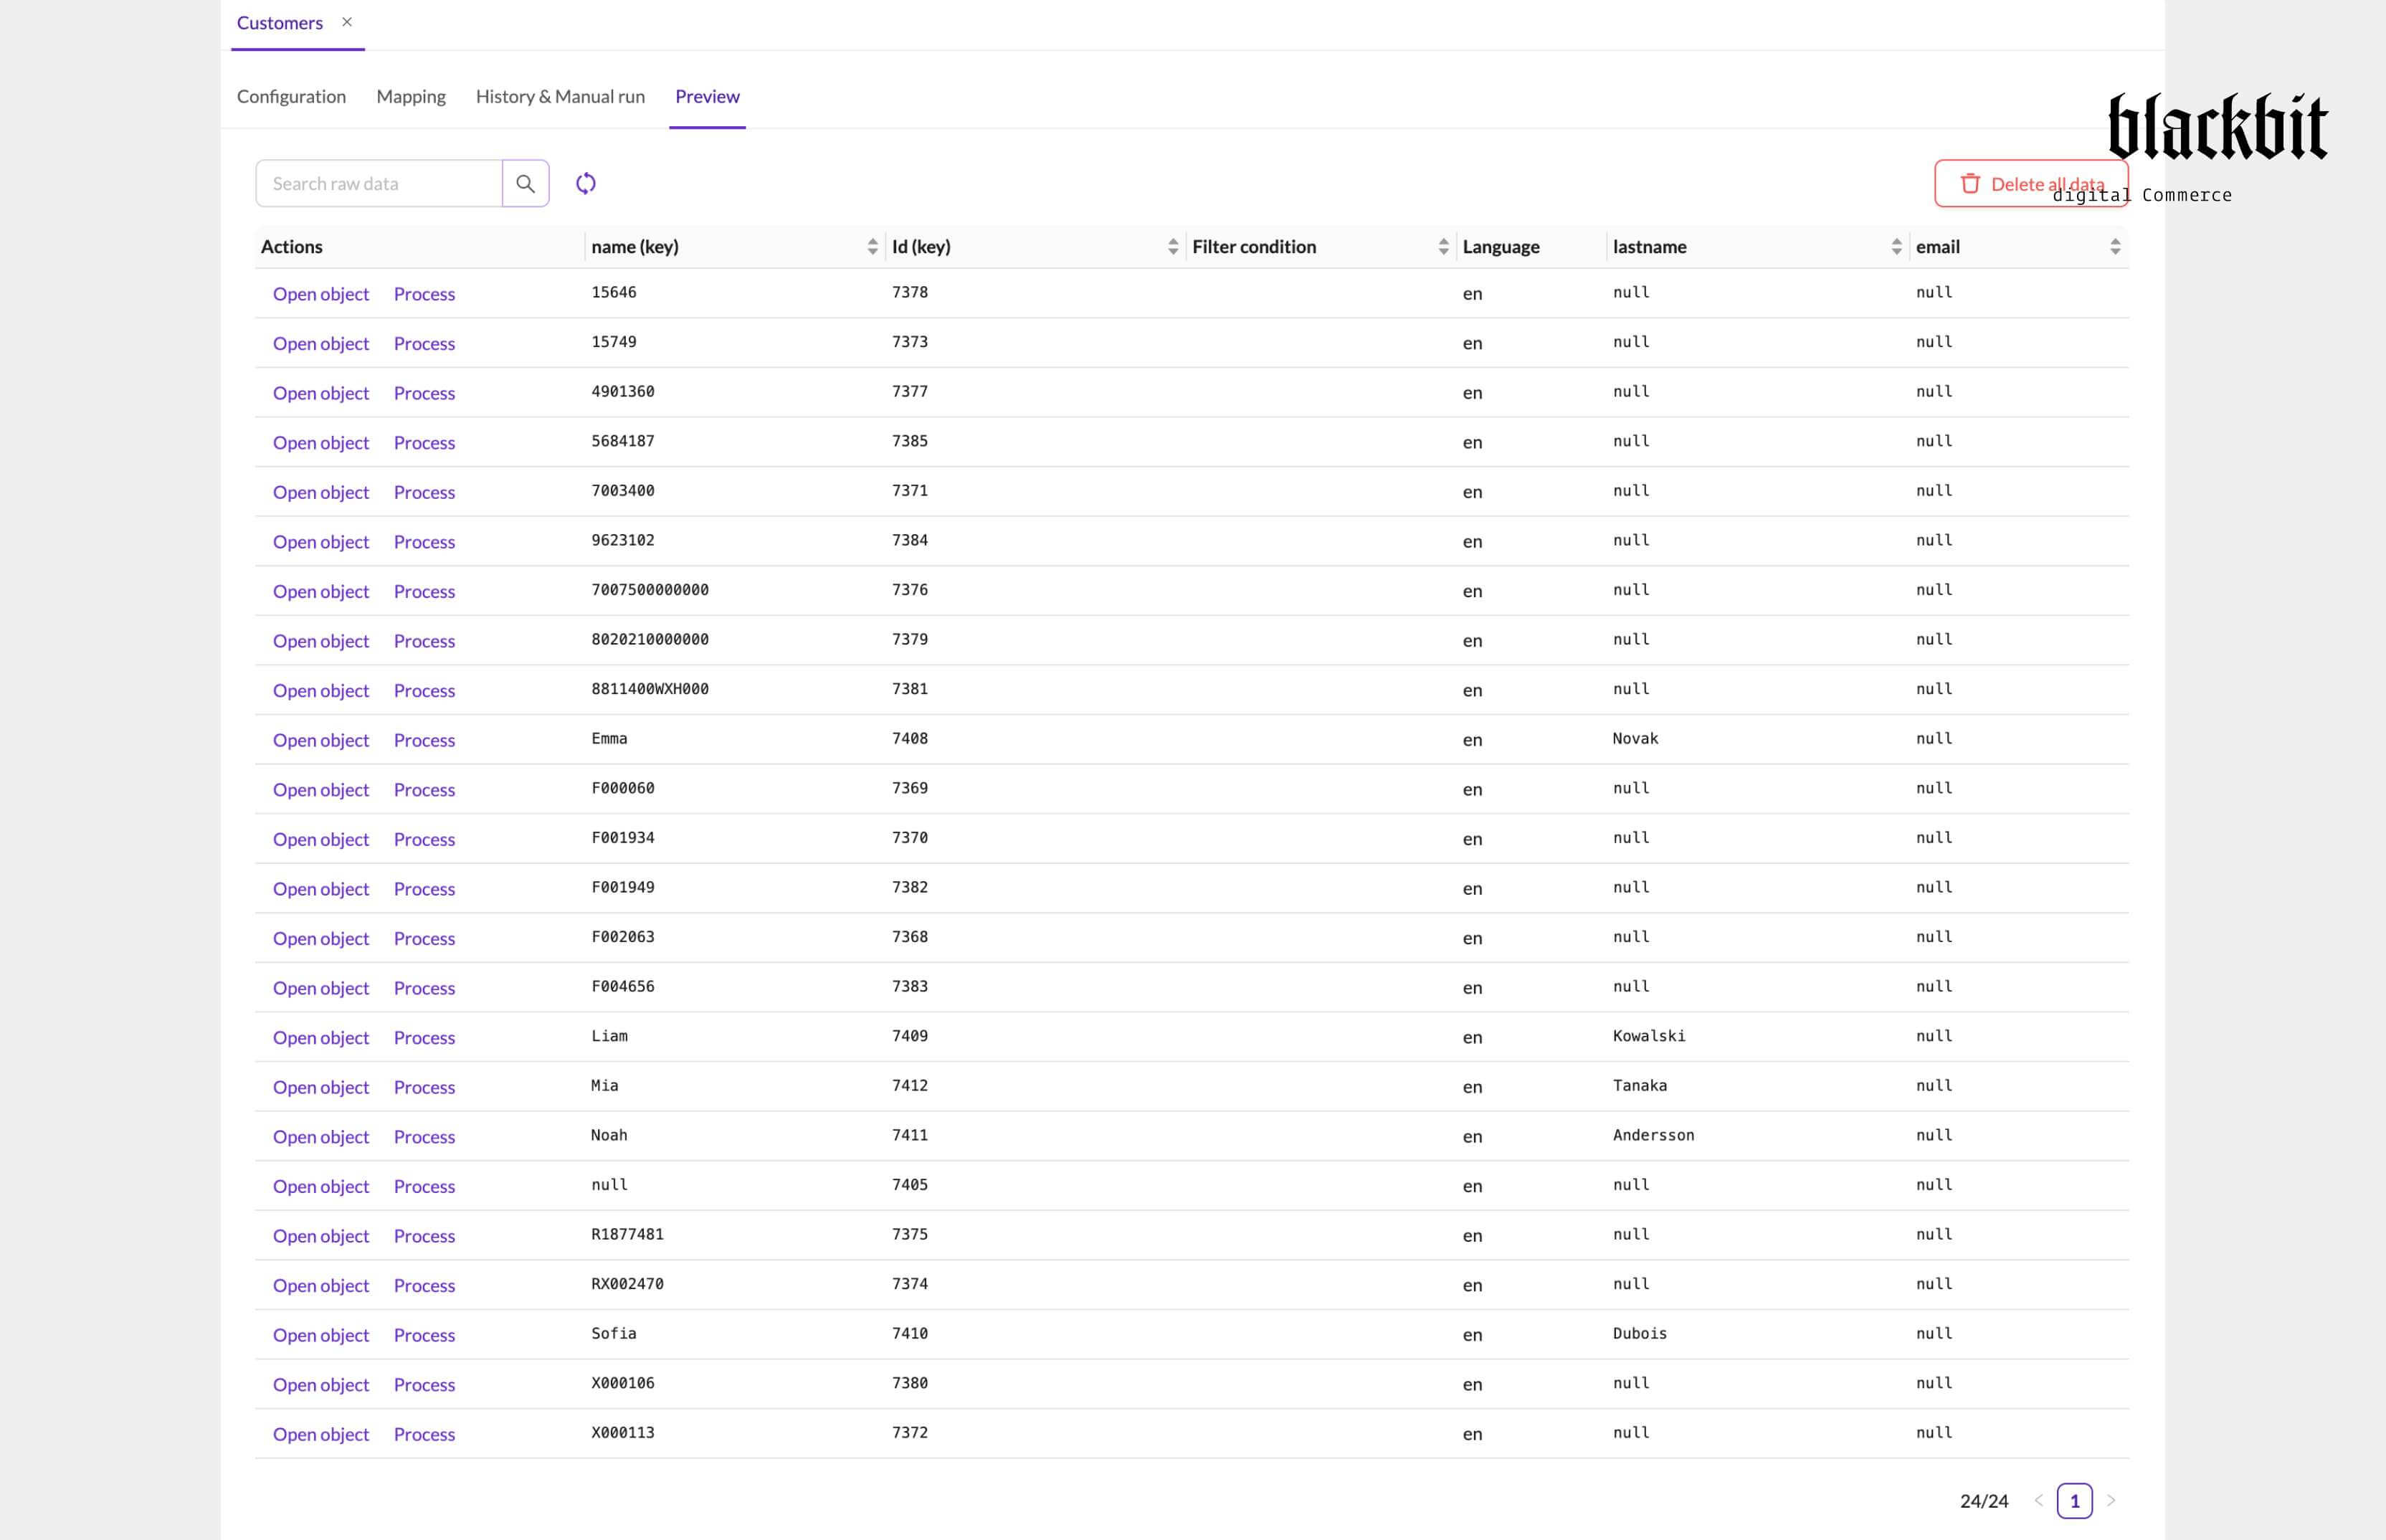Open object for row R1877481
Screen dimensions: 2386x1540
pyautogui.click(x=321, y=1236)
